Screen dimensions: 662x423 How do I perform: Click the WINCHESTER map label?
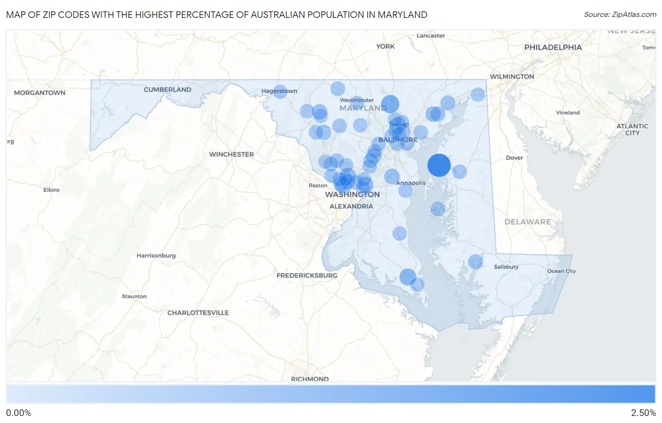pyautogui.click(x=231, y=154)
